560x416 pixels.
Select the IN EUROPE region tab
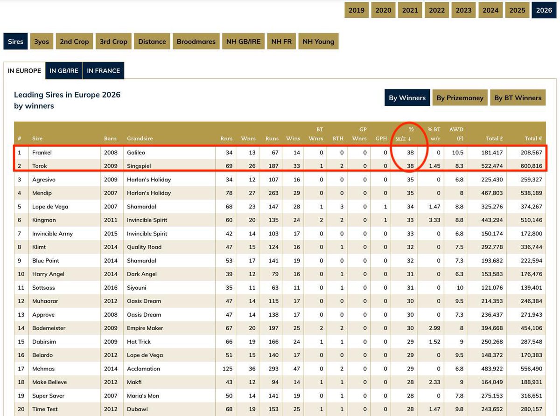click(x=25, y=71)
